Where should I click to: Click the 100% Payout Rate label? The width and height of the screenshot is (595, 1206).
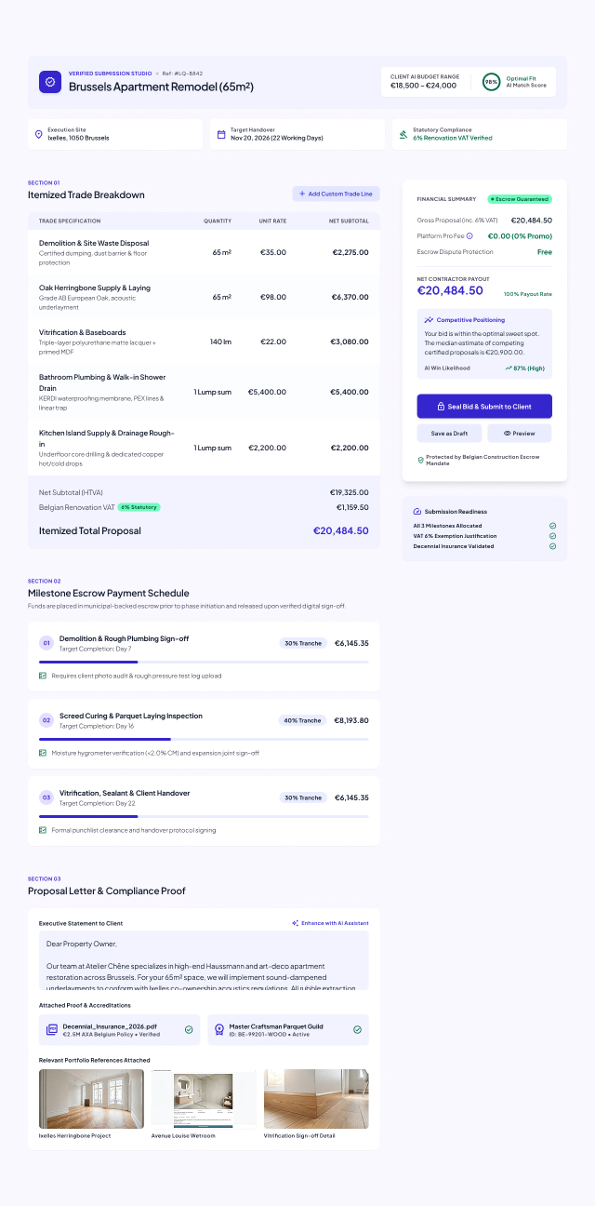coord(528,294)
